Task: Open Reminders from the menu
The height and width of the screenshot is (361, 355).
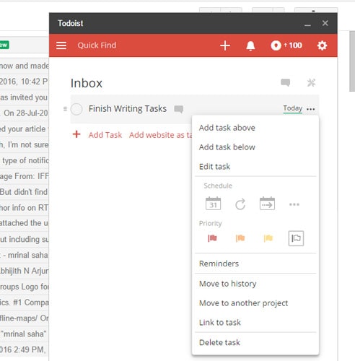Action: 219,264
